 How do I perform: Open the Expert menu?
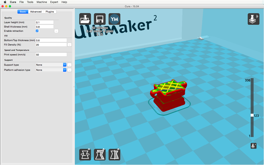click(x=54, y=2)
